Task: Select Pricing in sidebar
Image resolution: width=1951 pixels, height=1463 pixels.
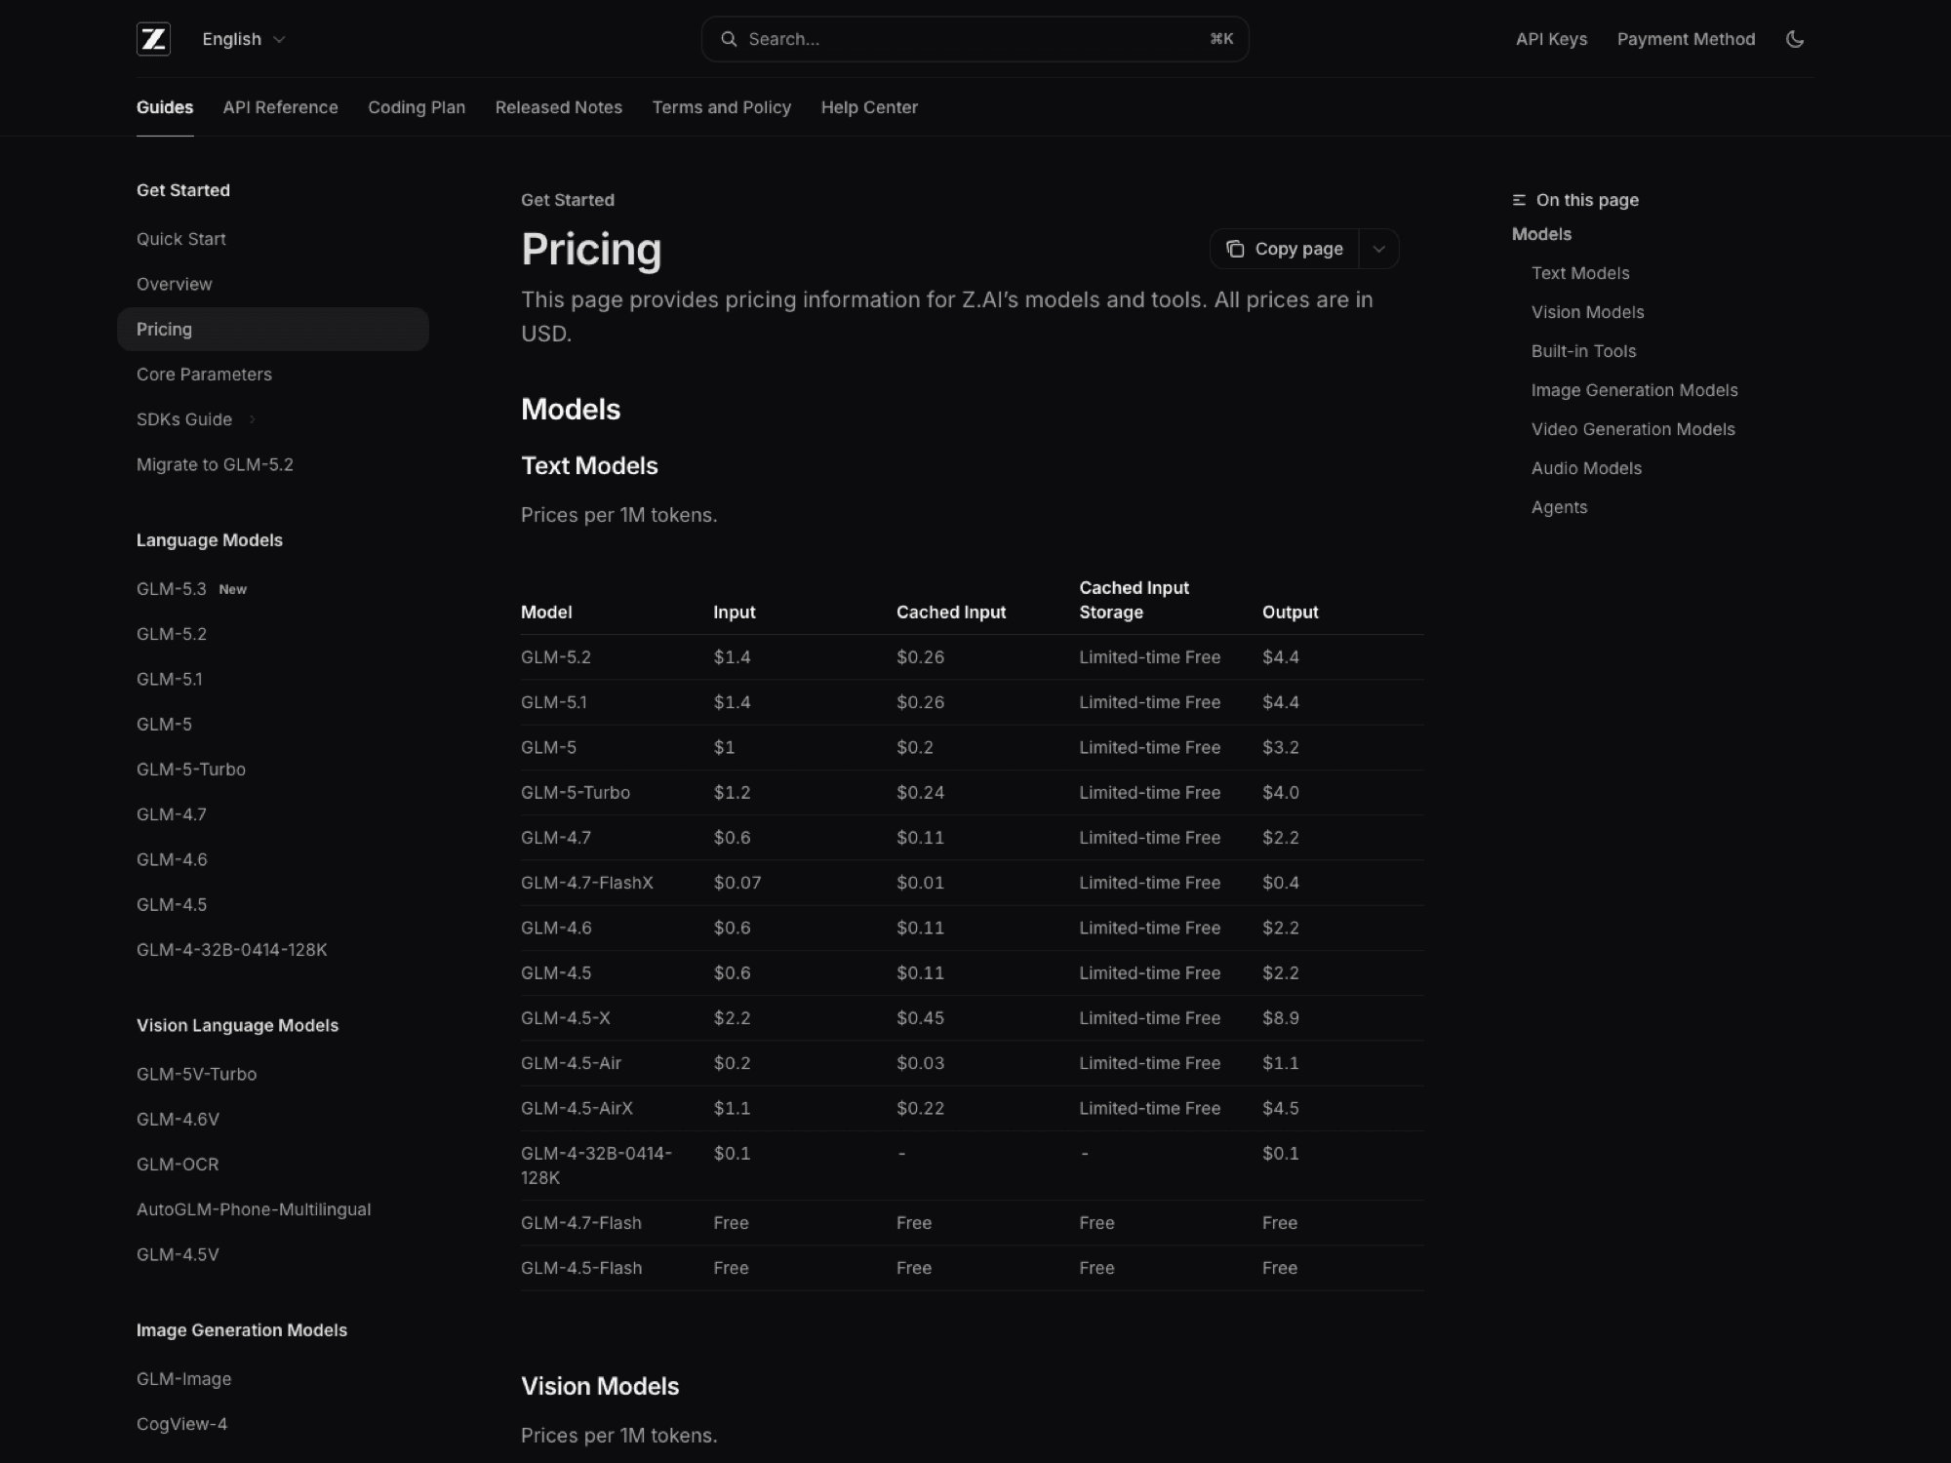Action: click(272, 329)
